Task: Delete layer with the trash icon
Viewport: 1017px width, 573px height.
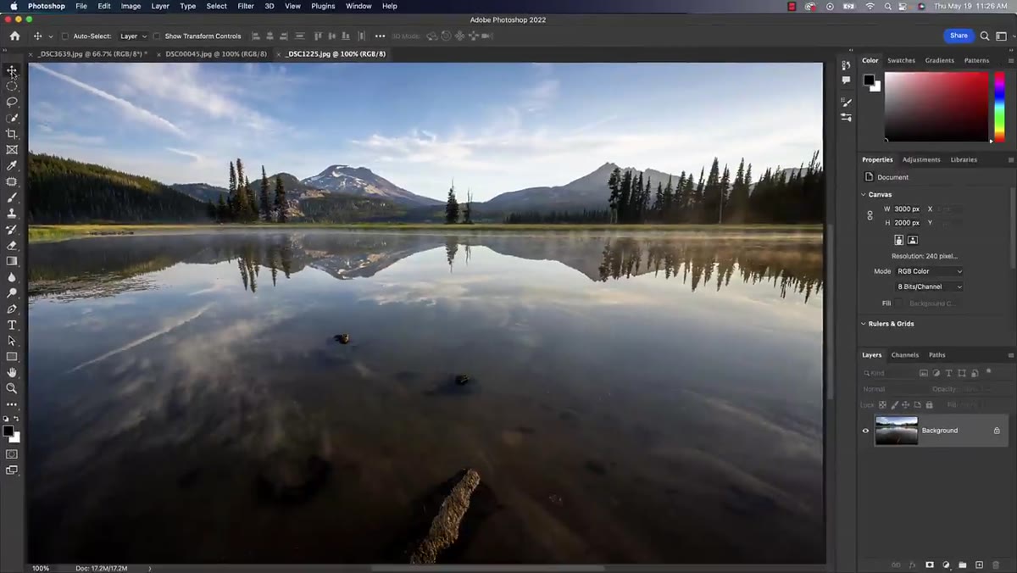Action: 996,565
